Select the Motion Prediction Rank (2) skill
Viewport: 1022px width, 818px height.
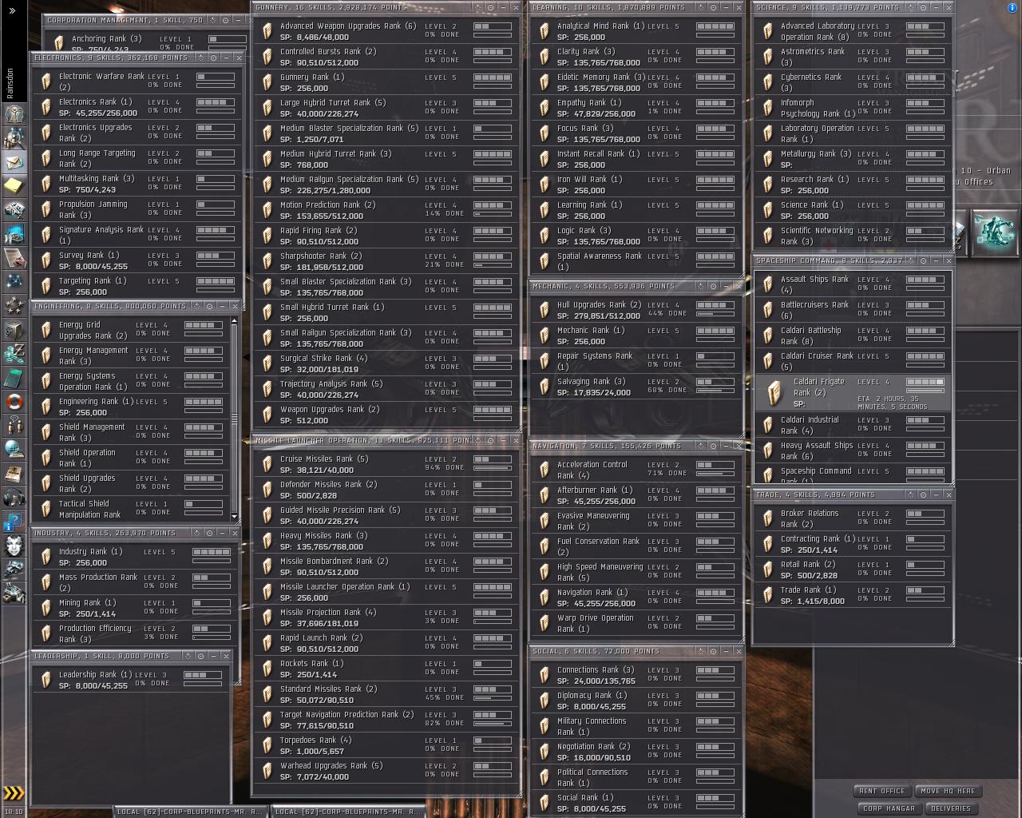[387, 210]
